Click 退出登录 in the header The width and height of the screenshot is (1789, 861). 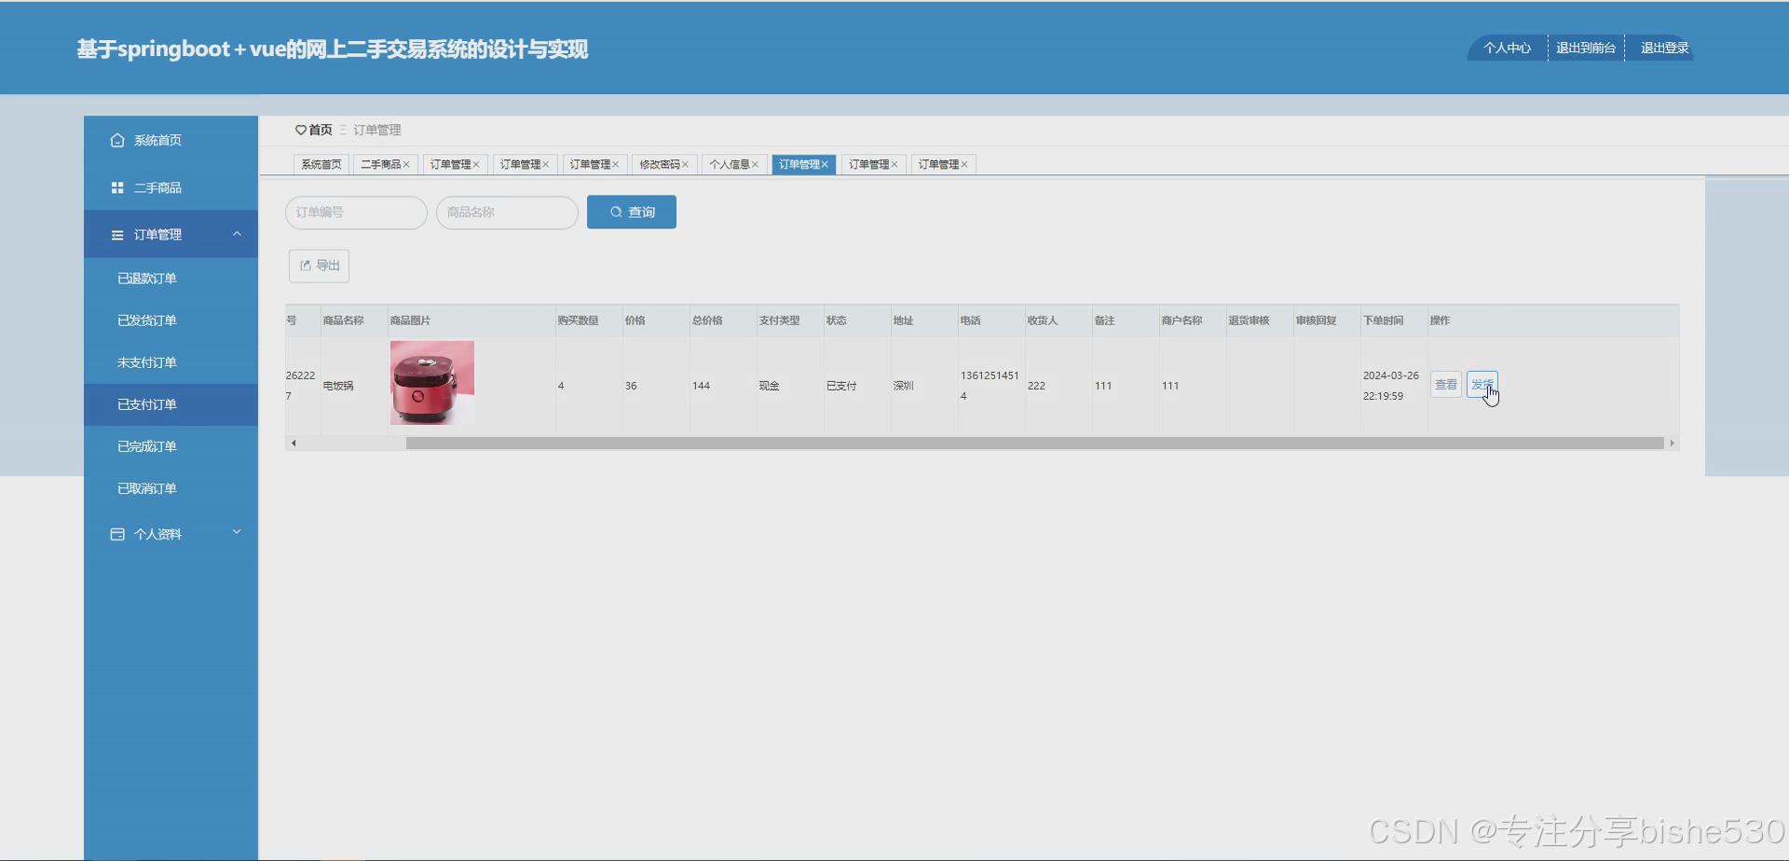(1664, 48)
